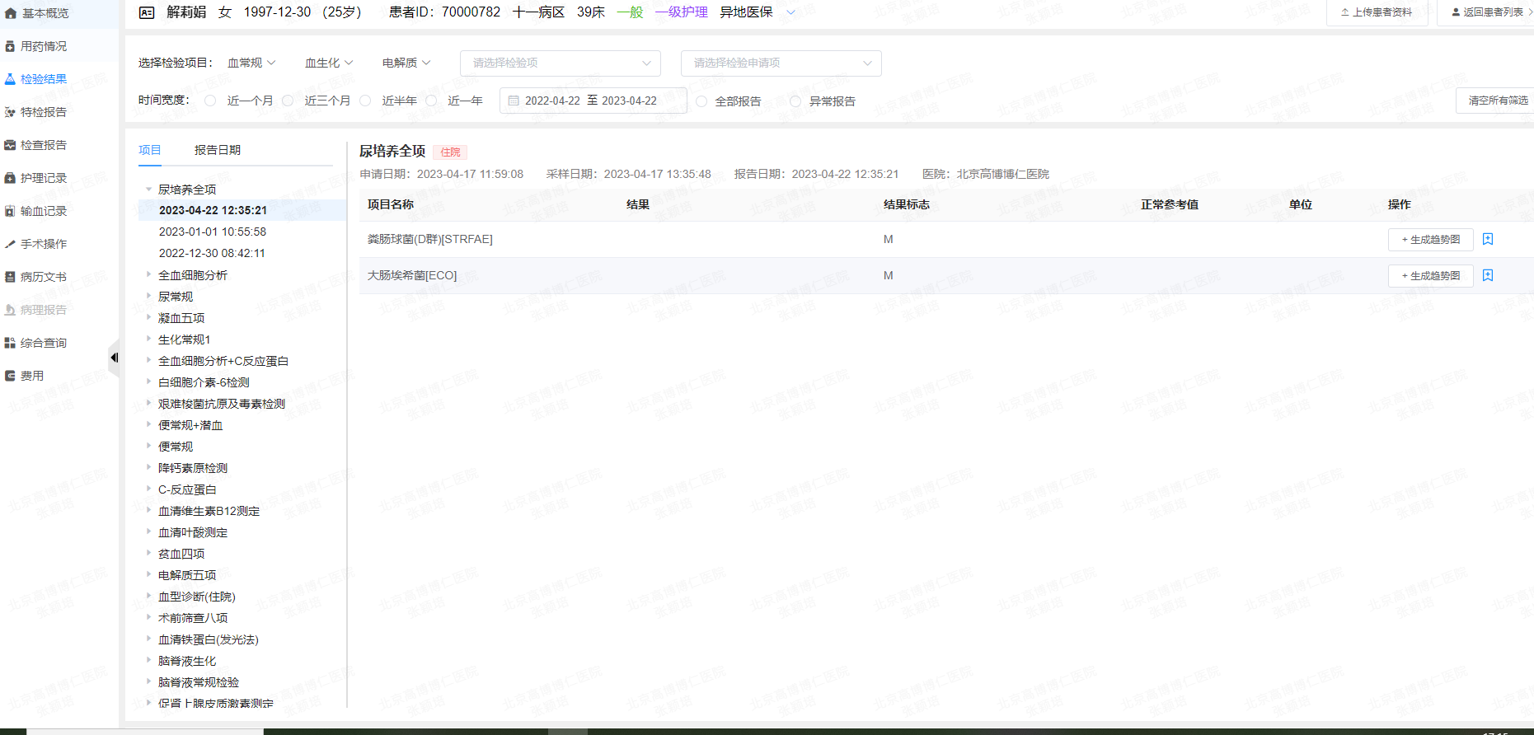Open the 用药情况 sidebar section

point(36,46)
